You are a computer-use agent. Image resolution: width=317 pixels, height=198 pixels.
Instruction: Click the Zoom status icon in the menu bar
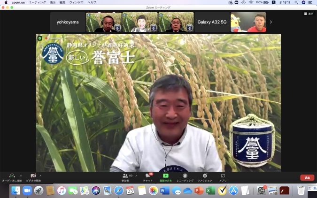[x=236, y=2]
